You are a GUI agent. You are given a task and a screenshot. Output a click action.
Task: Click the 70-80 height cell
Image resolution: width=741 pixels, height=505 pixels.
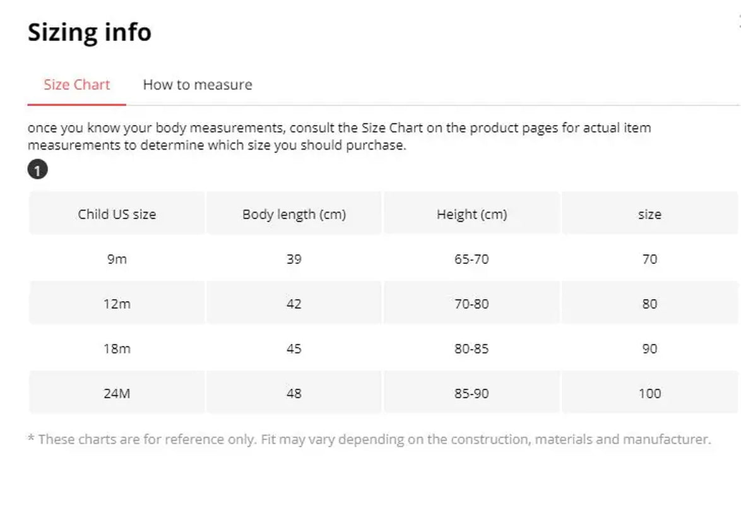pyautogui.click(x=471, y=304)
